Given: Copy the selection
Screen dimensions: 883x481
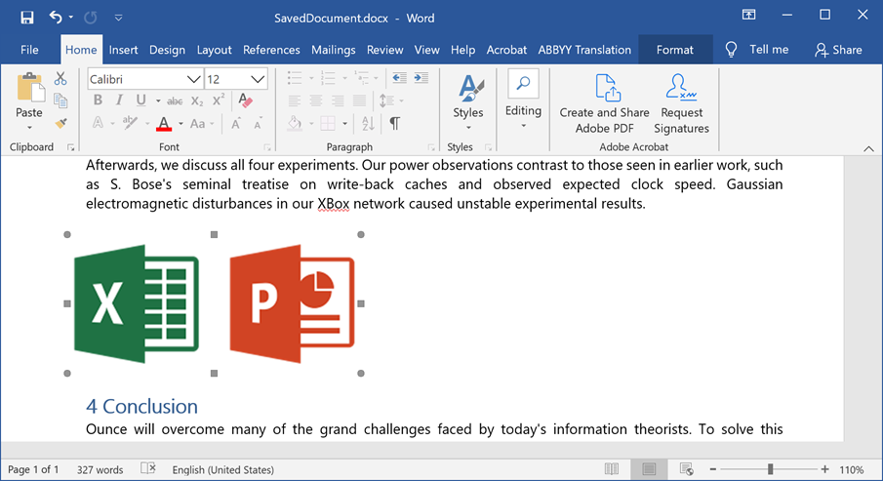Looking at the screenshot, I should pyautogui.click(x=60, y=100).
